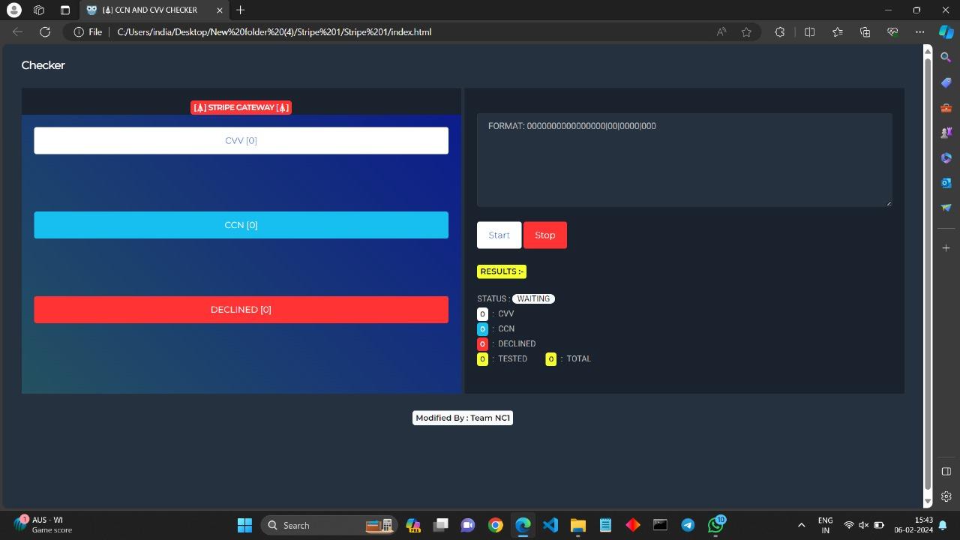Open Telegram from taskbar
Image resolution: width=960 pixels, height=540 pixels.
tap(688, 525)
